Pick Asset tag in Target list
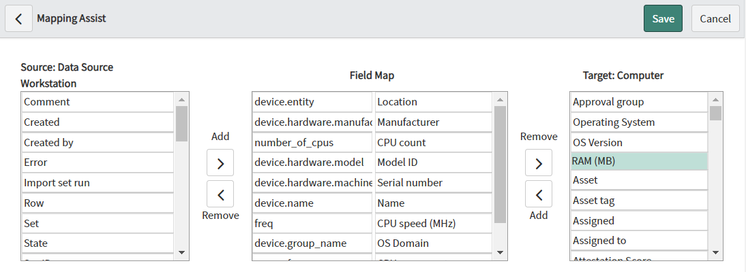 pyautogui.click(x=639, y=201)
